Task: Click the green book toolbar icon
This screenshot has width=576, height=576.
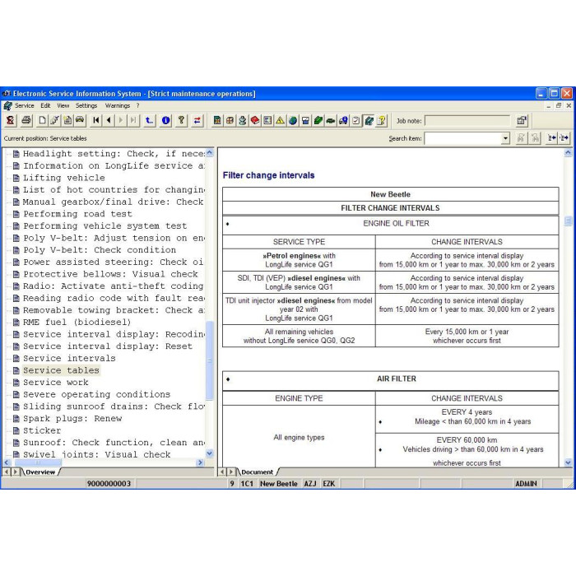Action: coord(318,120)
